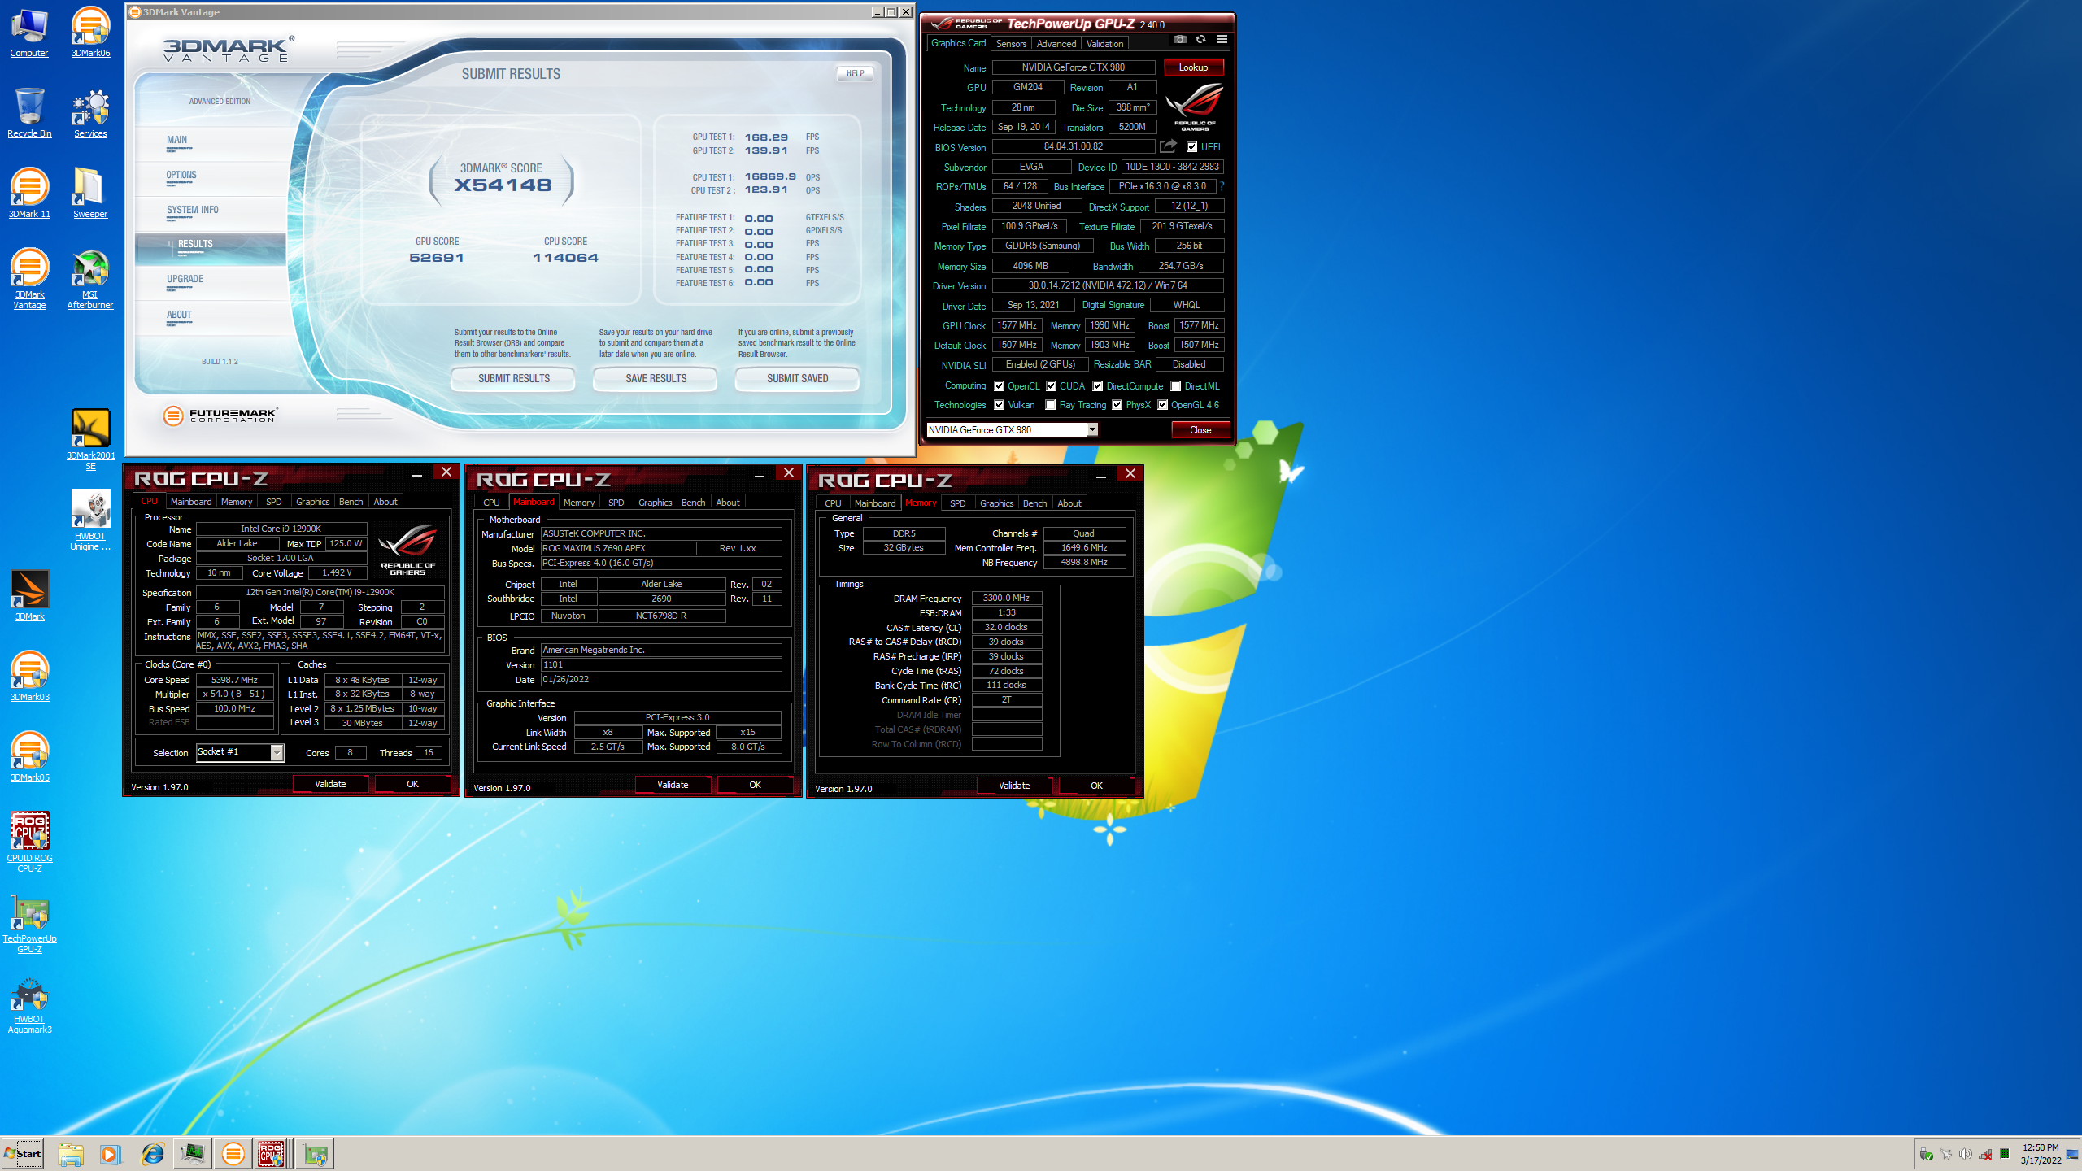Toggle the DirectML checkbox
2082x1171 pixels.
point(1176,386)
